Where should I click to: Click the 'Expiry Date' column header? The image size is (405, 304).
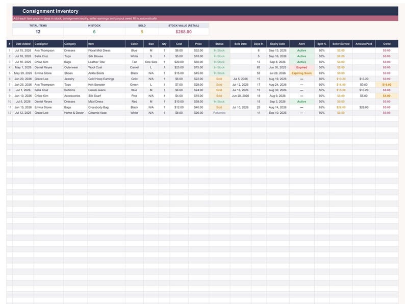coord(277,44)
